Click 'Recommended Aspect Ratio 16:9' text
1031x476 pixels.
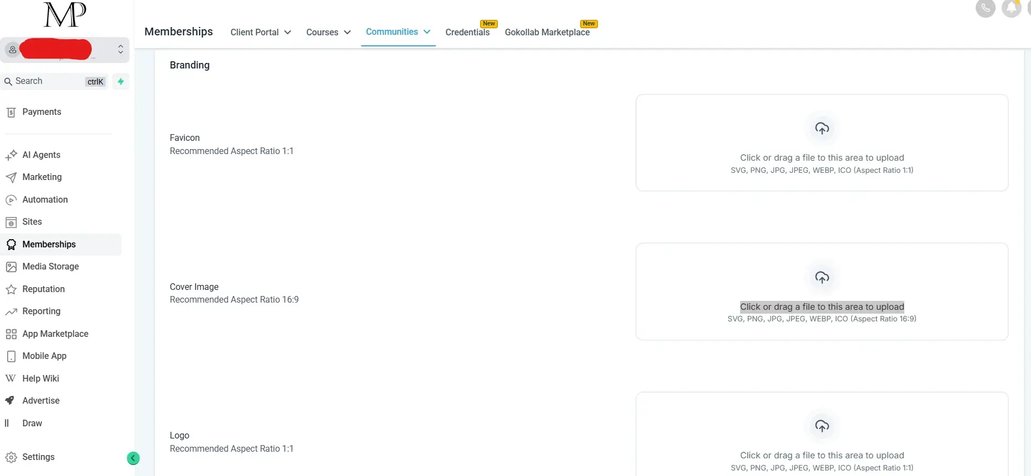click(234, 300)
